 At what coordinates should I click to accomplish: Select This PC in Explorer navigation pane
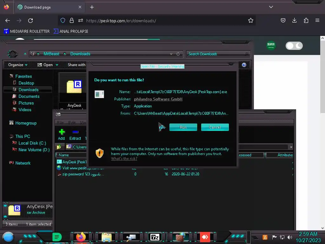coord(23,136)
